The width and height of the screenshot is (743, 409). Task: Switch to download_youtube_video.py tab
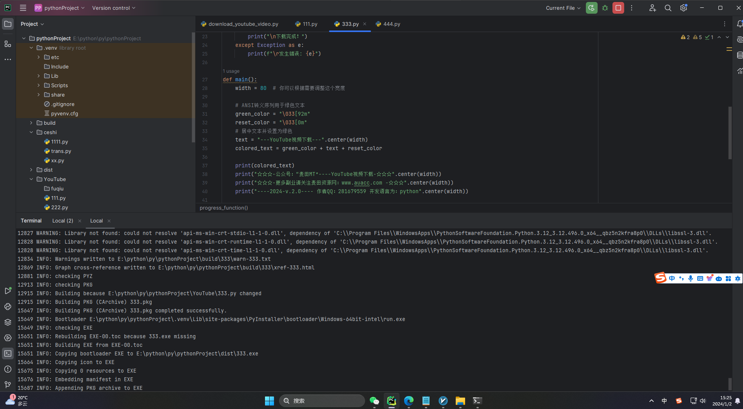click(240, 24)
